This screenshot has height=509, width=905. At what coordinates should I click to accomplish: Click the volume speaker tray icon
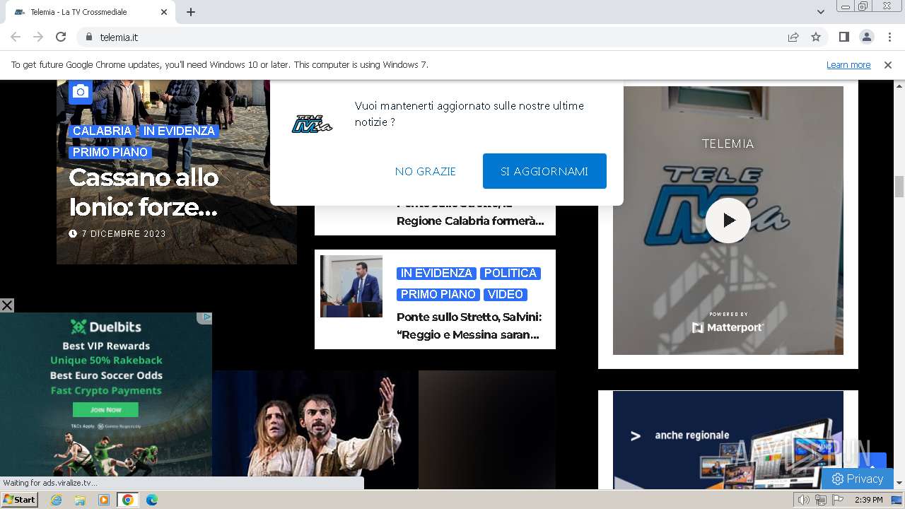804,500
